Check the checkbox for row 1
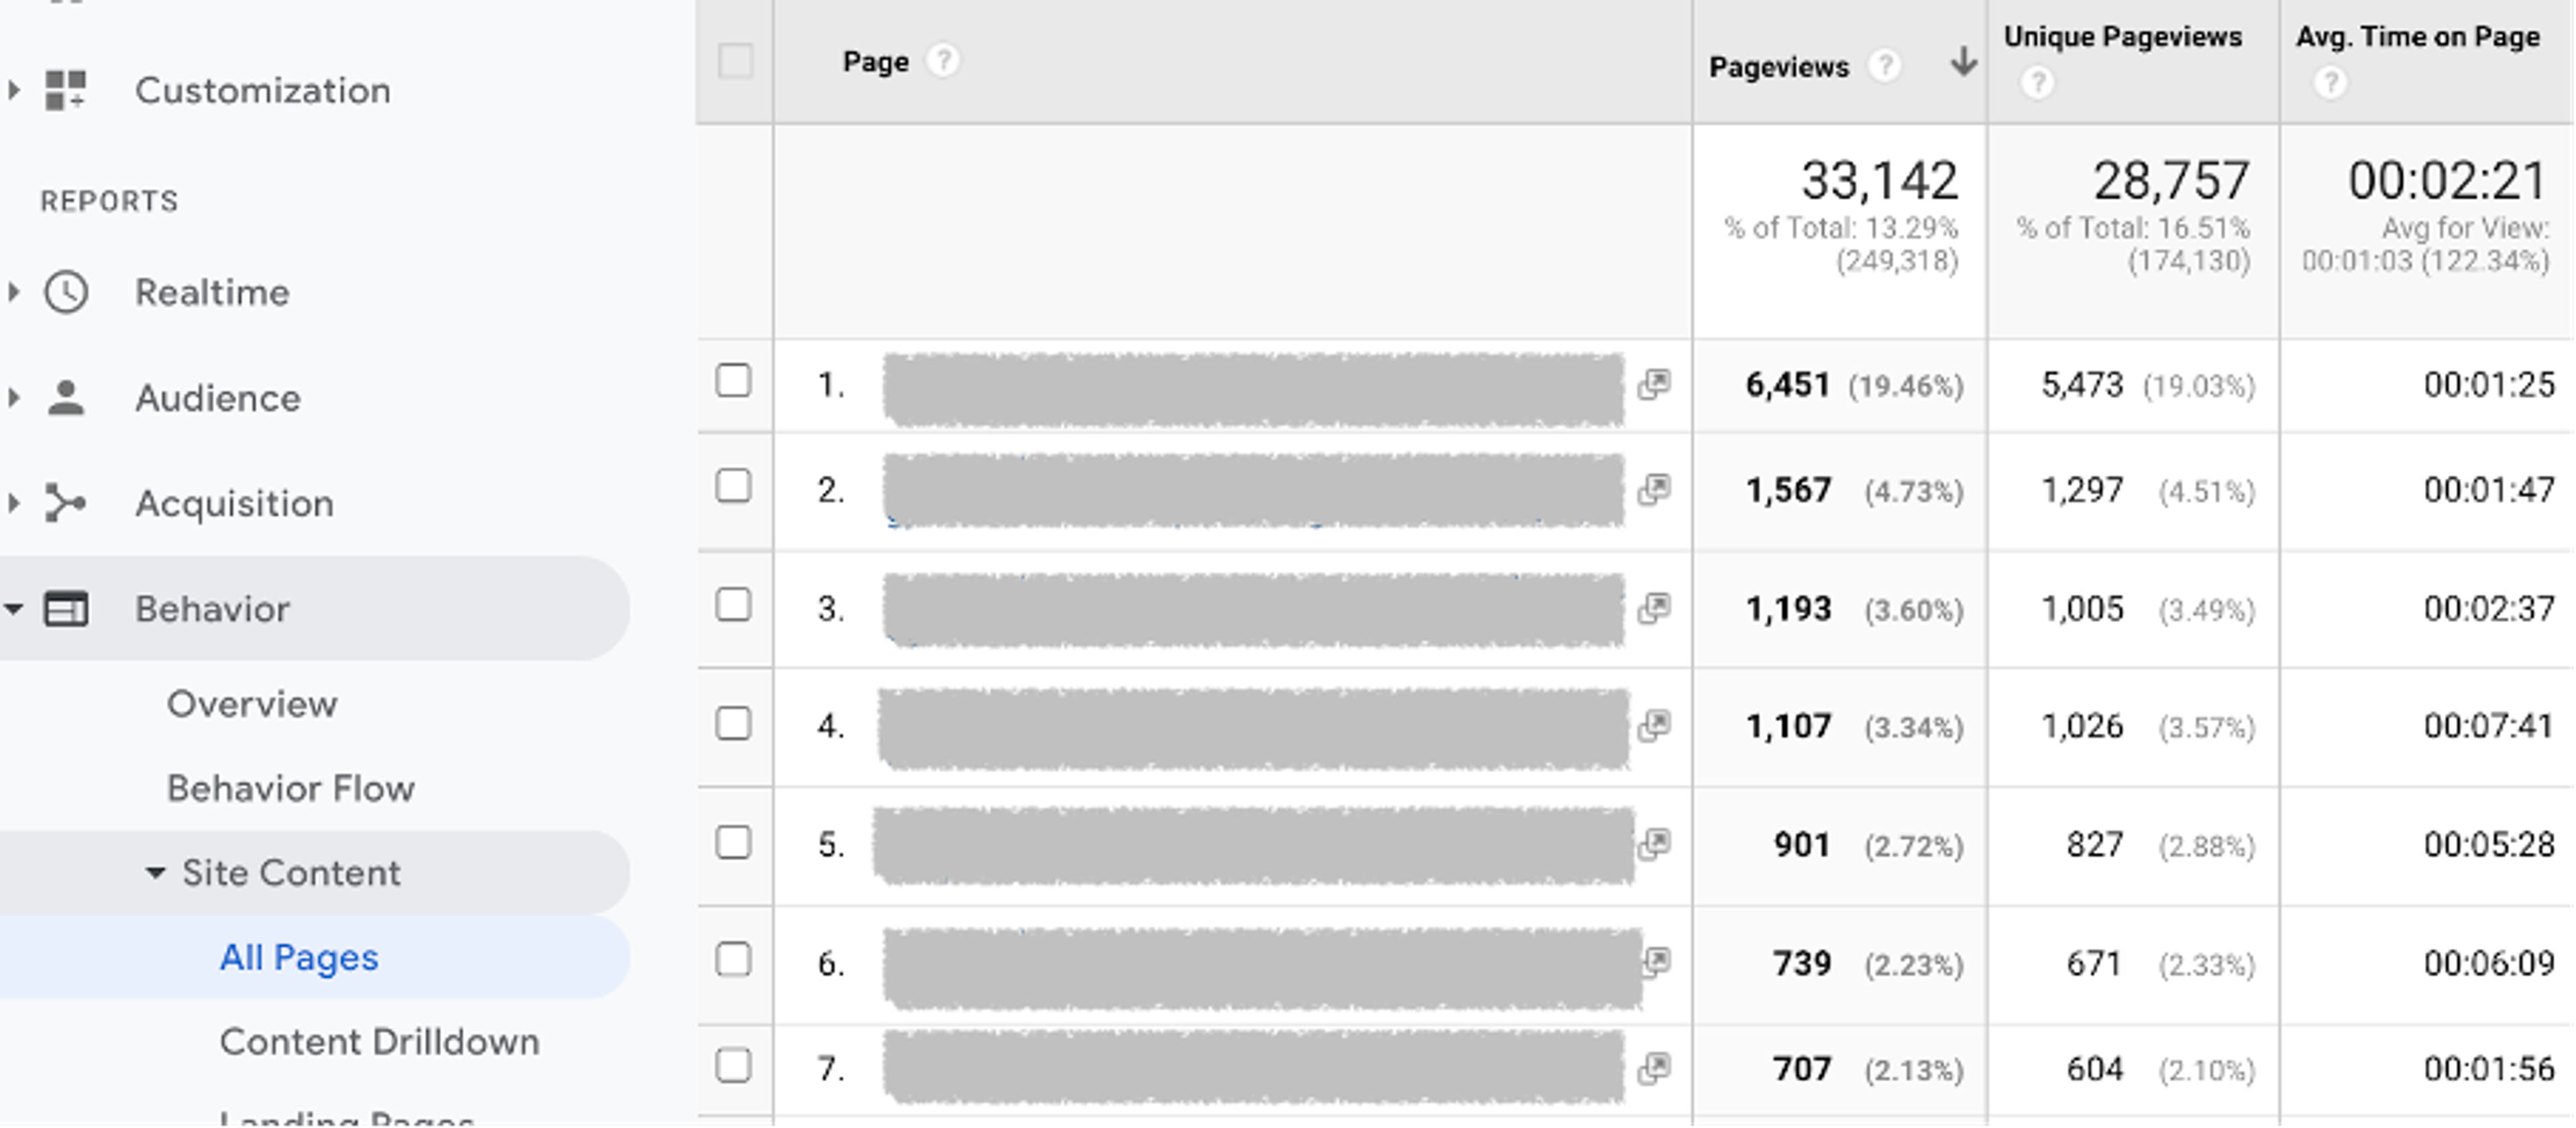This screenshot has width=2576, height=1128. pyautogui.click(x=735, y=381)
